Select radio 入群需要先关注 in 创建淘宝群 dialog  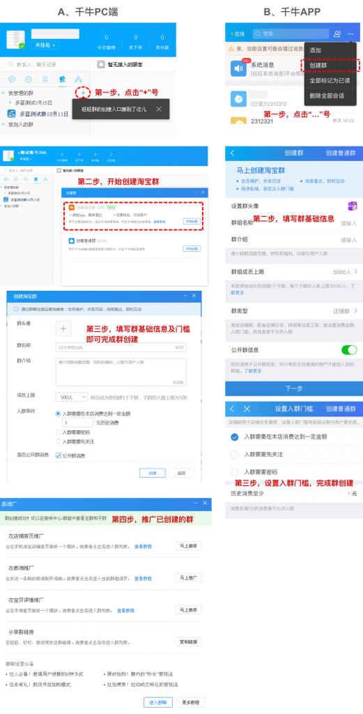click(58, 441)
